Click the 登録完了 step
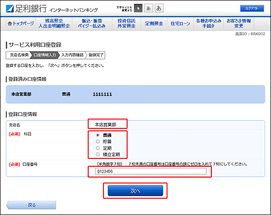Screen dimensions: 271x215 [x=96, y=55]
